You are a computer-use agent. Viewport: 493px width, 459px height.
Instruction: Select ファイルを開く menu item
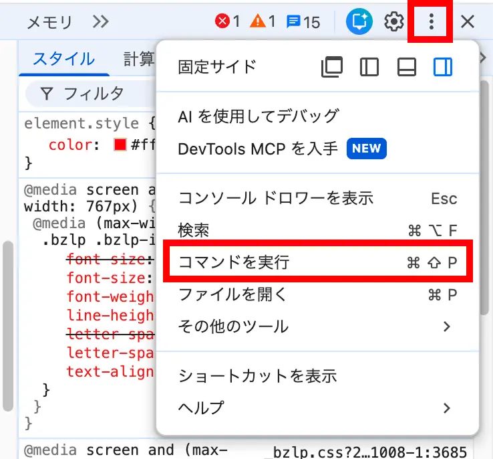click(317, 294)
